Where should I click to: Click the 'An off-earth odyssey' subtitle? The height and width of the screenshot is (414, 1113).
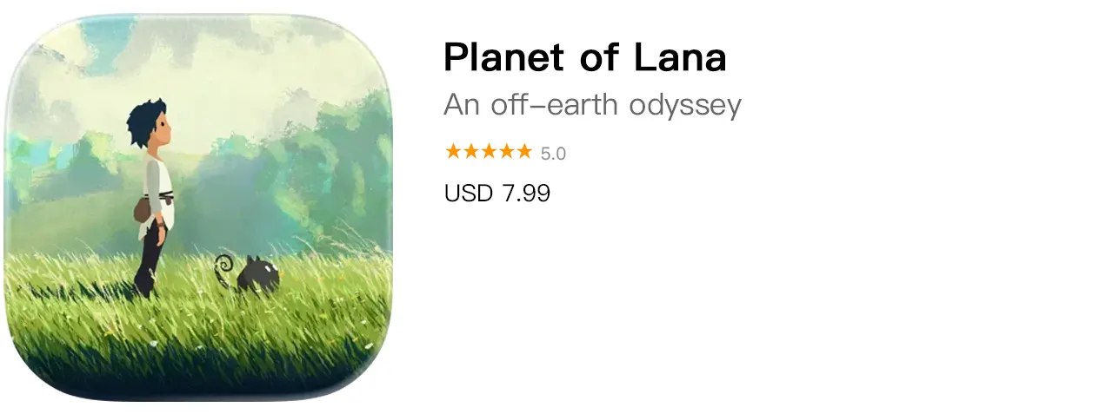[592, 105]
